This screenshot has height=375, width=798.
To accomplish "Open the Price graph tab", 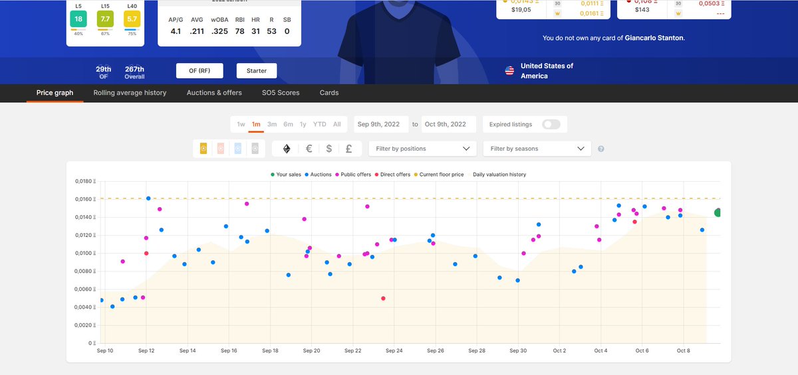I will point(55,93).
